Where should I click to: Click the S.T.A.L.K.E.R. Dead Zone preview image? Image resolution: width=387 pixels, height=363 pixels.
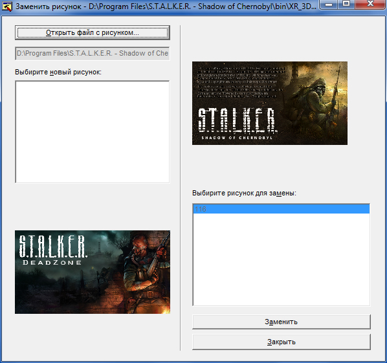(93, 272)
